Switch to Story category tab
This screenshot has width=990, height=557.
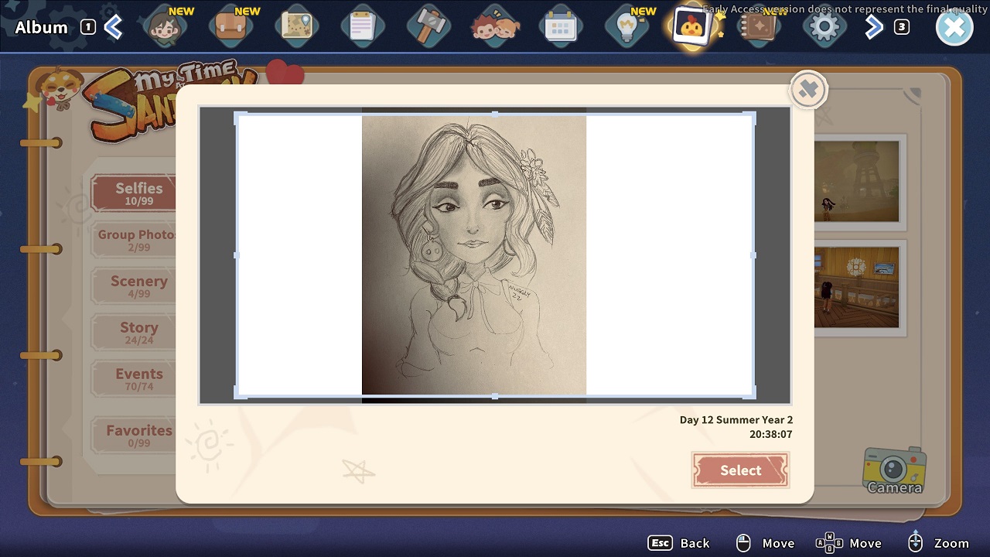(x=135, y=333)
